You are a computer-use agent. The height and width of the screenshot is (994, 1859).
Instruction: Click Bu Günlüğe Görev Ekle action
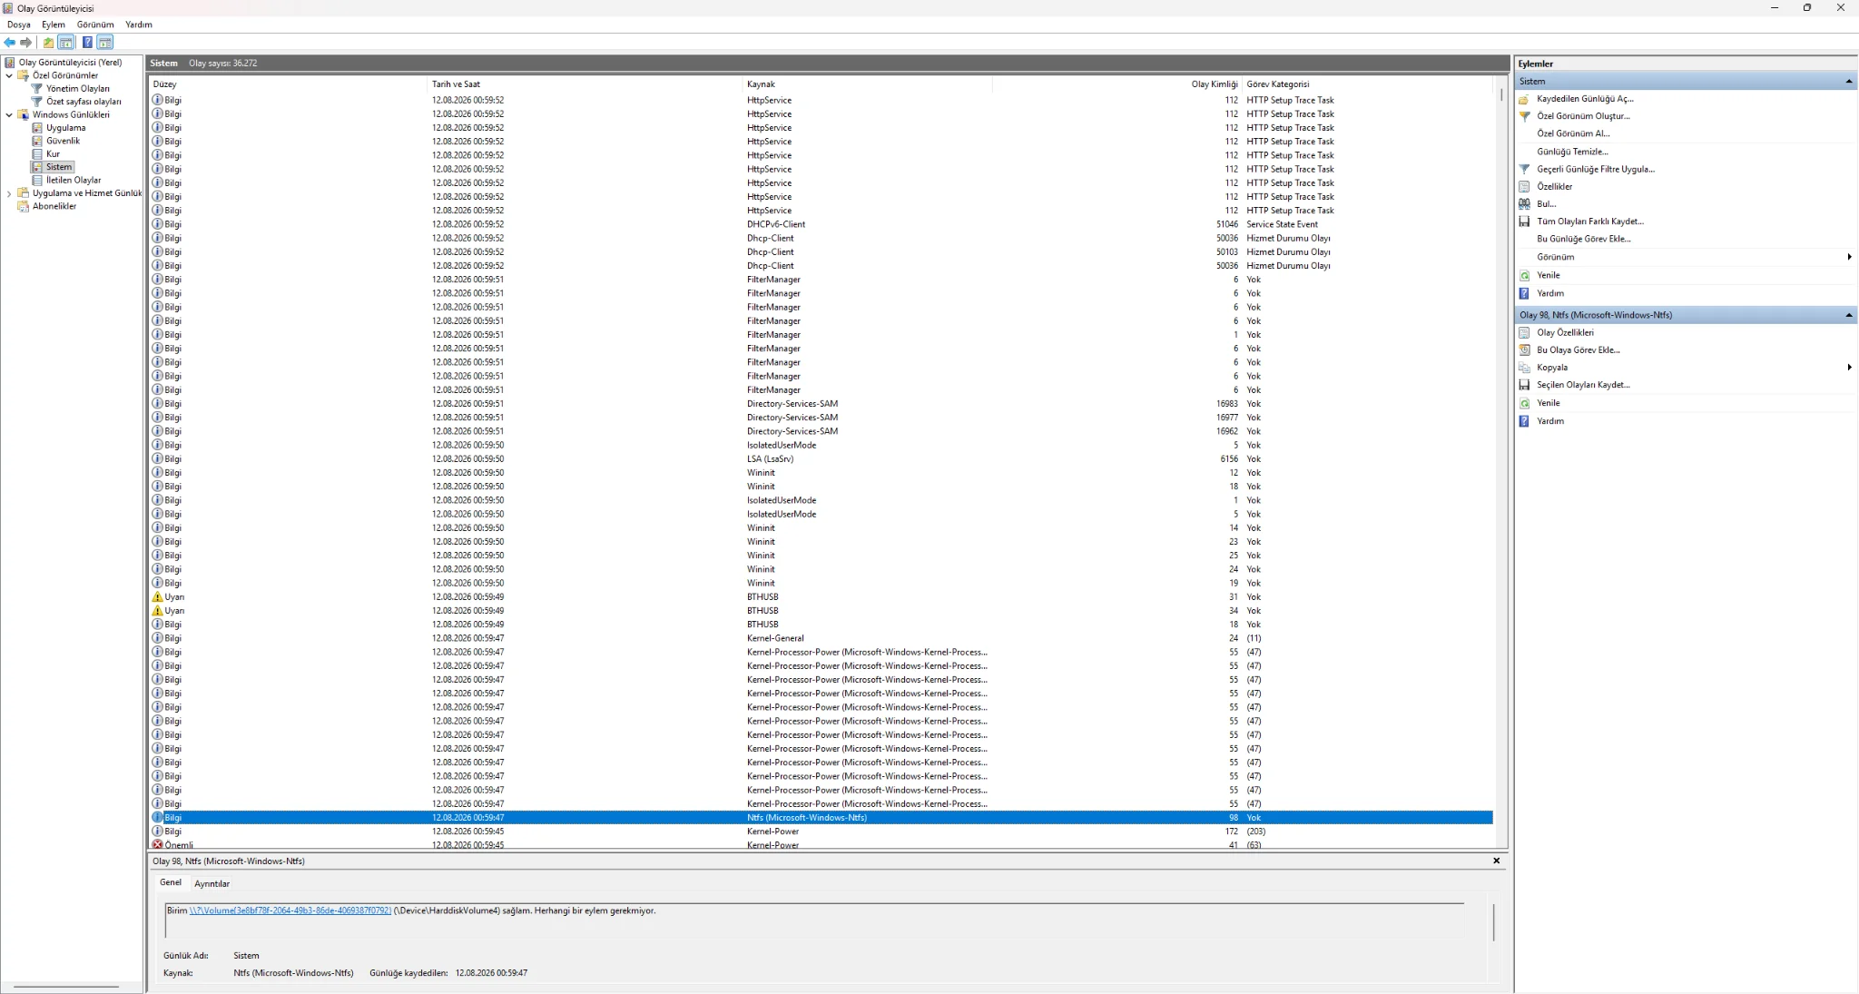coord(1584,239)
